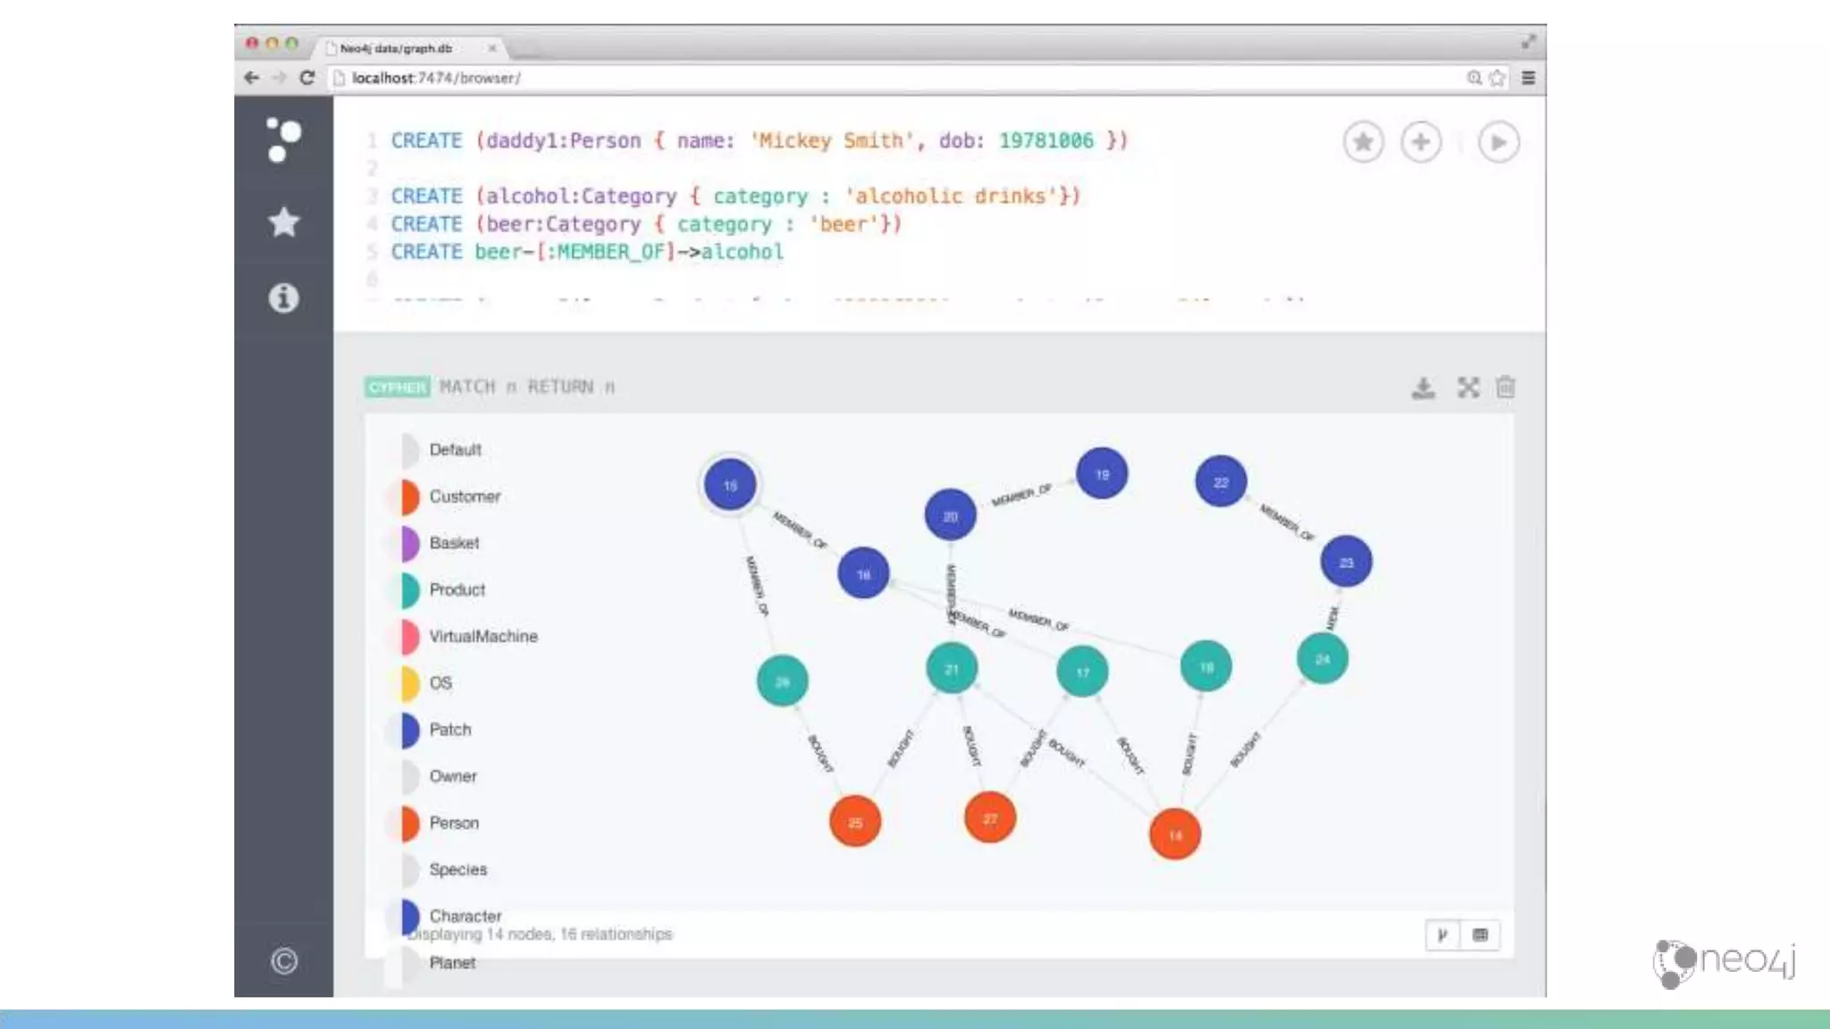Reload the browser page
This screenshot has width=1830, height=1029.
(x=307, y=78)
